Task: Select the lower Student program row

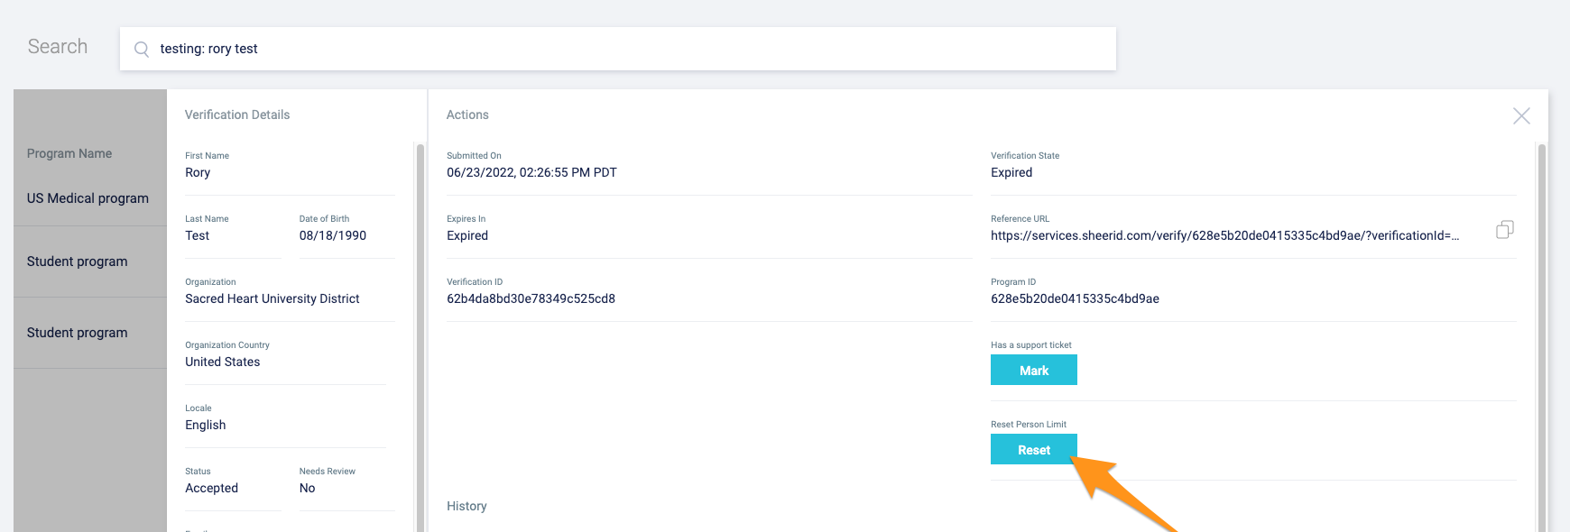Action: tap(78, 333)
